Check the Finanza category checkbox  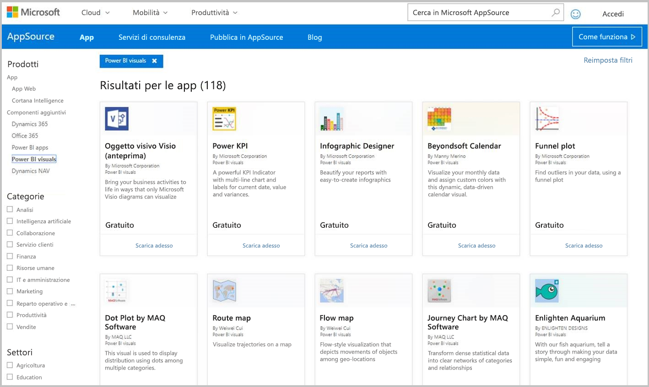[10, 256]
